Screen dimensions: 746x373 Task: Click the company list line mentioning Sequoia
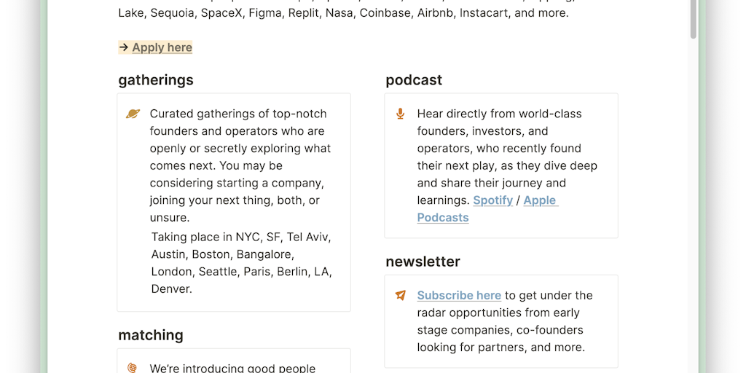[342, 13]
